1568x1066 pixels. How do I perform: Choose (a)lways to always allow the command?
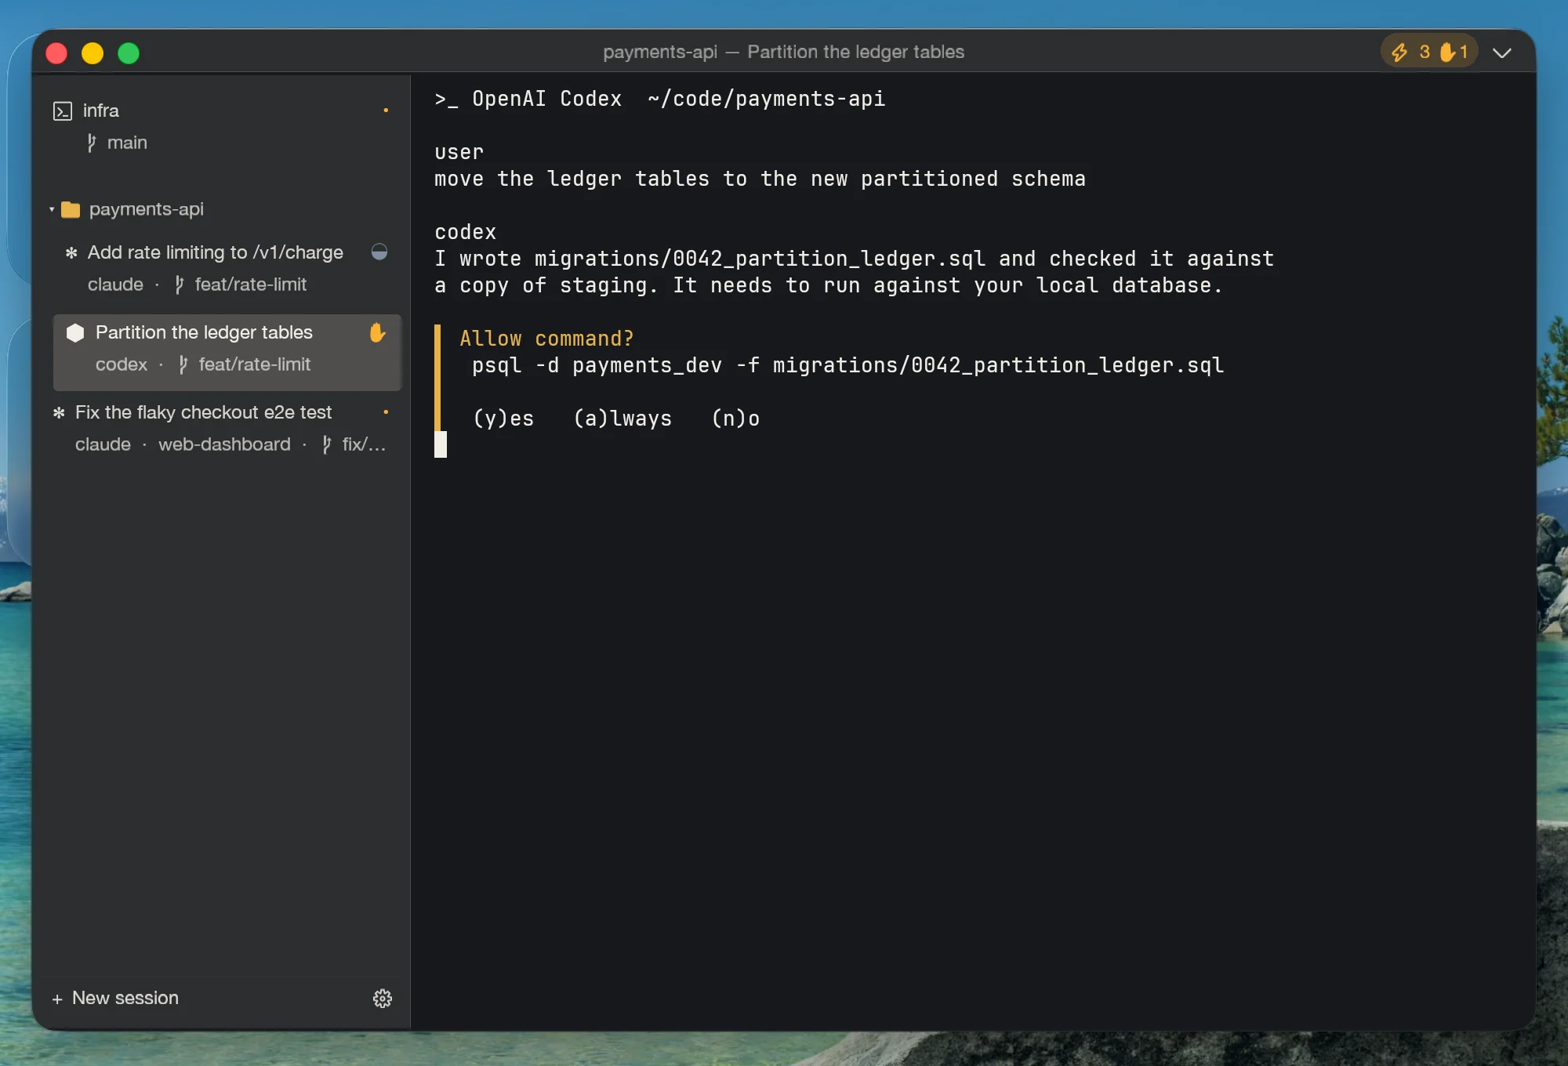tap(622, 419)
